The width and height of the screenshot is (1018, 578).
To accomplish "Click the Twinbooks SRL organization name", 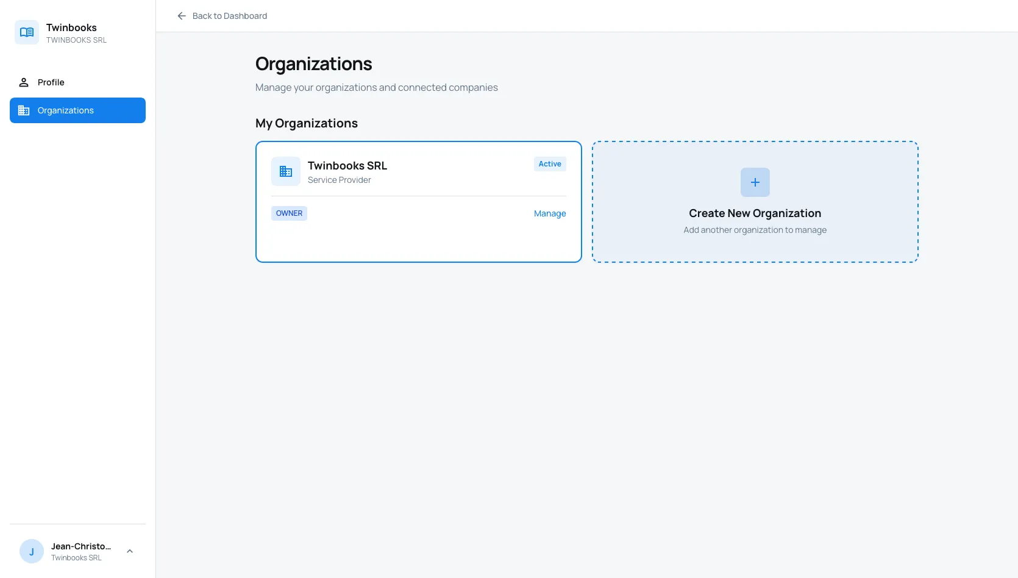I will point(347,166).
